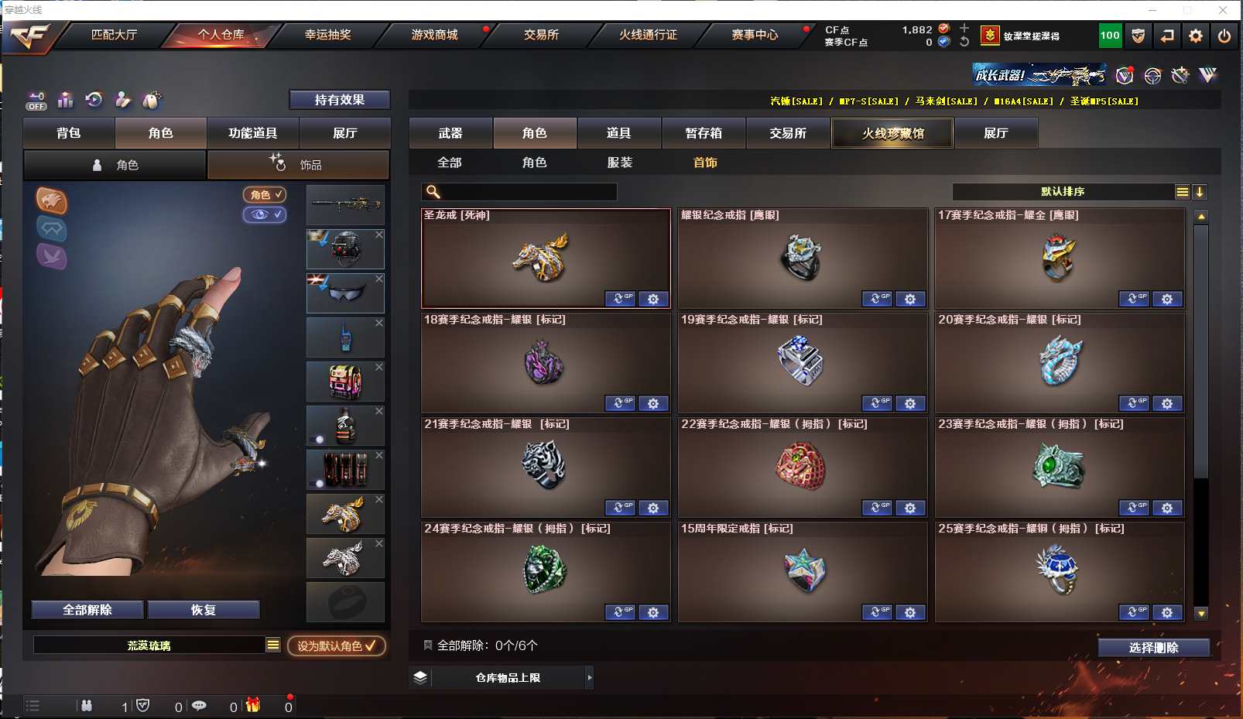Toggle the eye visibility checkbox
Screen dimensions: 1243x719
pos(265,214)
